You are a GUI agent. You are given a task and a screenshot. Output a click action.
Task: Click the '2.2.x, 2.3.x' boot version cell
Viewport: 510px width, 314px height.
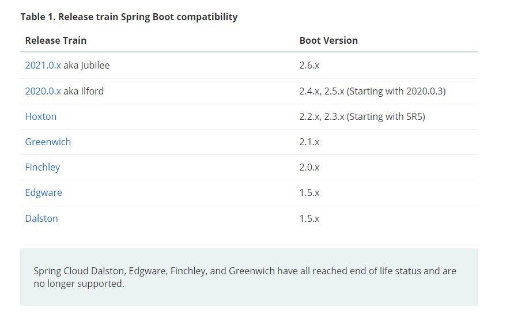tap(362, 116)
